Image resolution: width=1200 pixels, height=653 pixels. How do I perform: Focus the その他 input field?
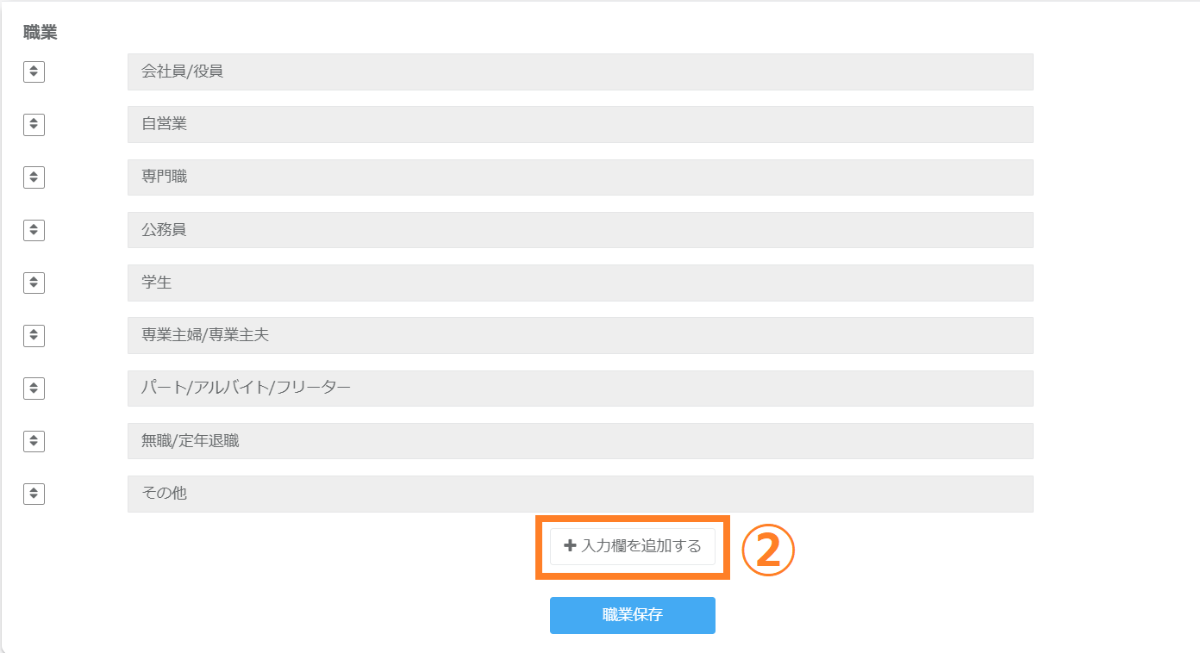[580, 494]
